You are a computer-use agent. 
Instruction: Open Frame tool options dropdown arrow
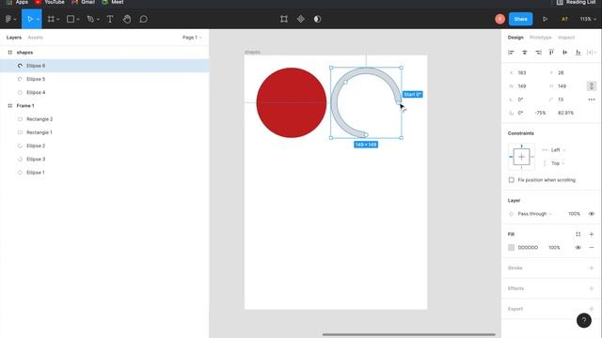(58, 19)
